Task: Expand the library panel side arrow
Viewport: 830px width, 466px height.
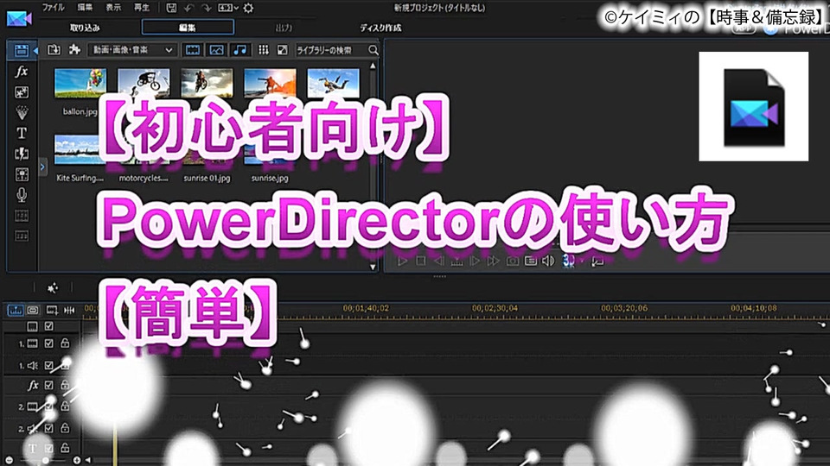Action: click(42, 167)
